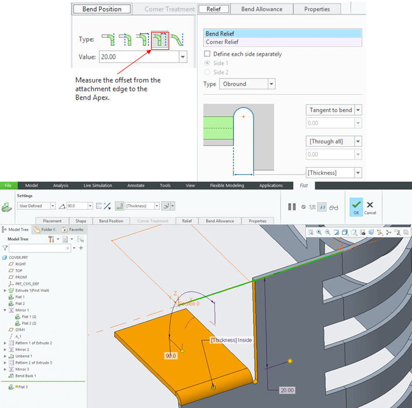Select the Side 2 radio button

click(x=207, y=71)
